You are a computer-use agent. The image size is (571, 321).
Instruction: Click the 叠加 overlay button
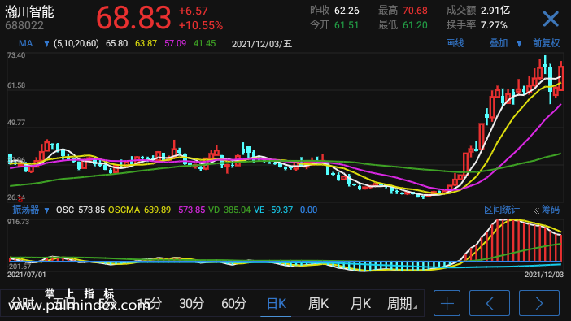pos(499,43)
